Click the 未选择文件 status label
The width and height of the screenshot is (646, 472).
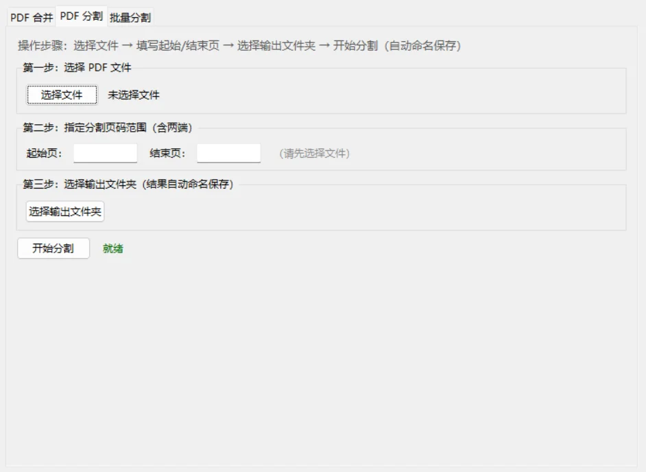(134, 95)
